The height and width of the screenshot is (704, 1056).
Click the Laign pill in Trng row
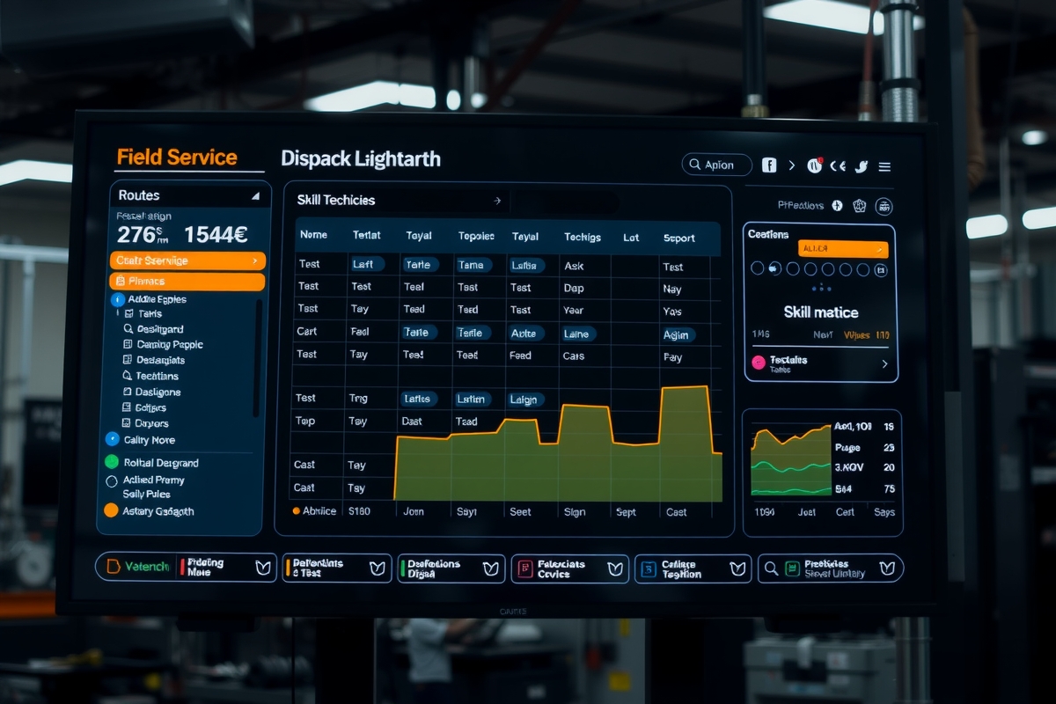coord(524,400)
